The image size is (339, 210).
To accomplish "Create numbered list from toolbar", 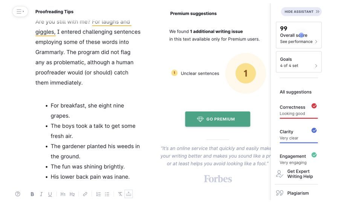I will 98,194.
